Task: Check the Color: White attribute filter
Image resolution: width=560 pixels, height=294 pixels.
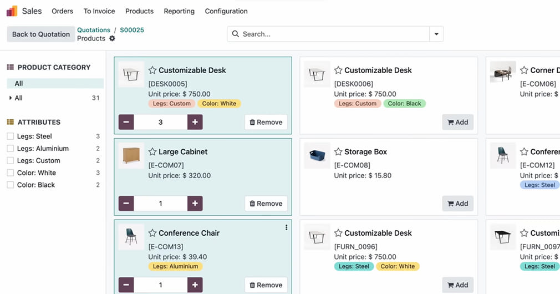Action: coord(10,173)
